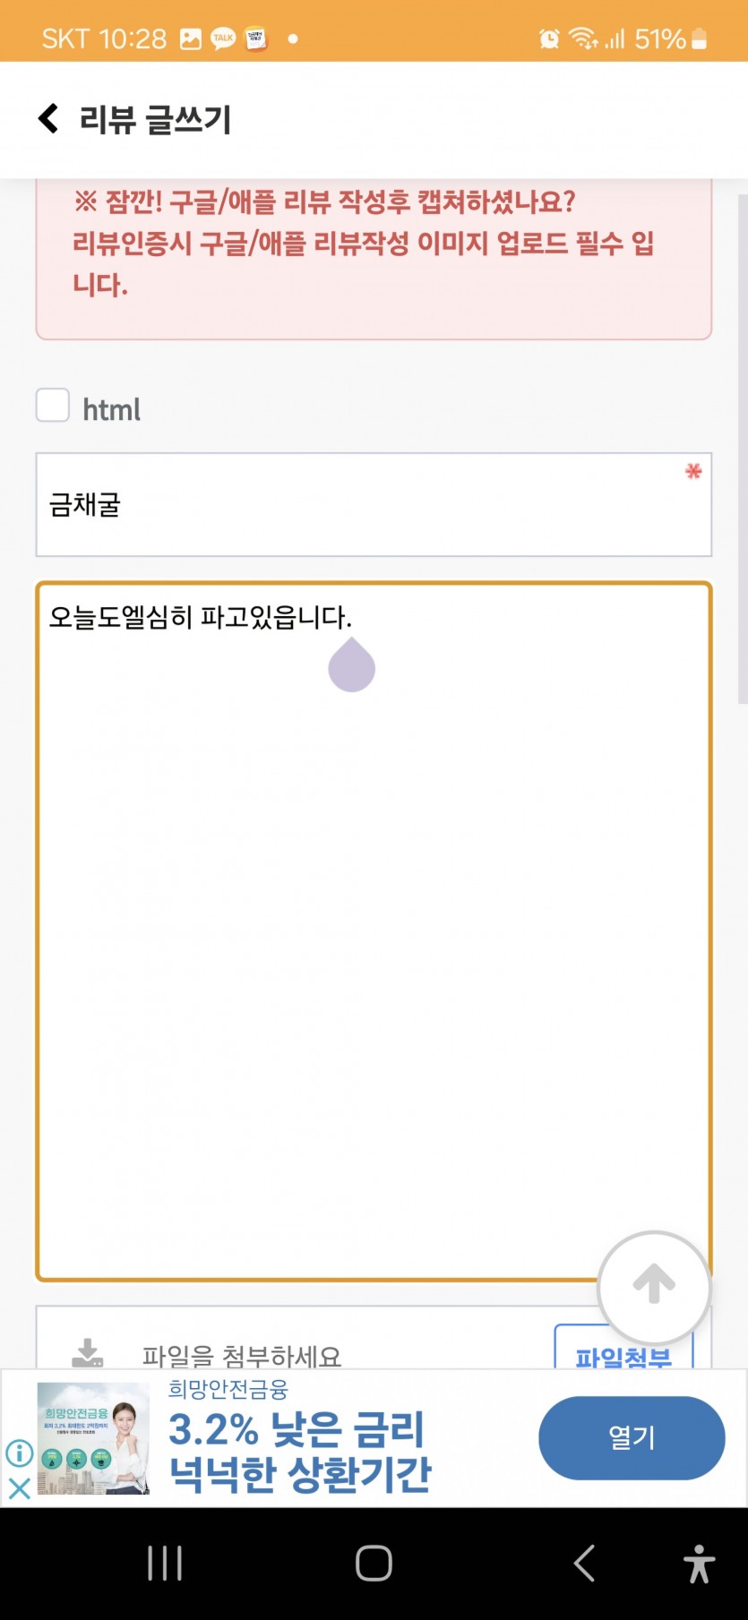Tap the back arrow beside 리뷰 글쓰기
The image size is (748, 1620).
point(48,118)
